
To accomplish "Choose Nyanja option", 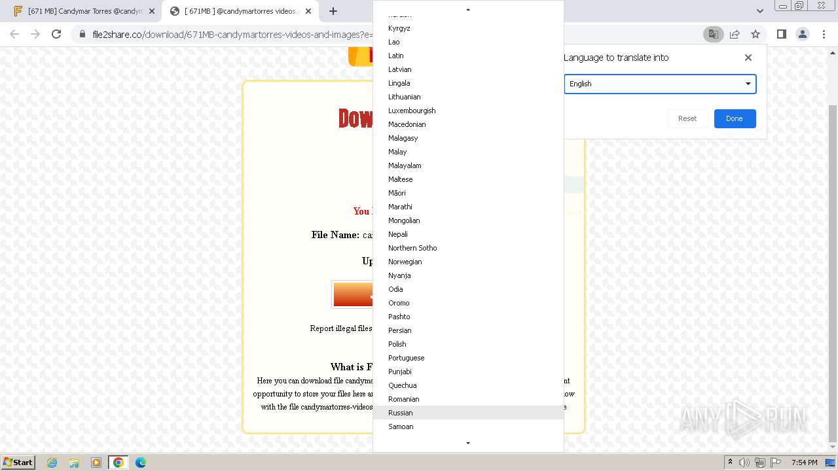I will pos(468,275).
